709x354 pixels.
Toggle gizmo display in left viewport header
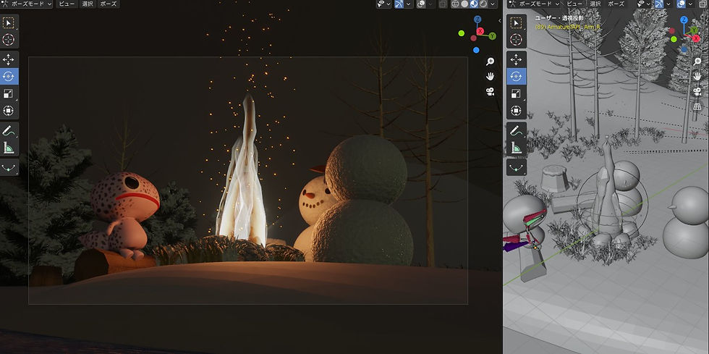399,4
